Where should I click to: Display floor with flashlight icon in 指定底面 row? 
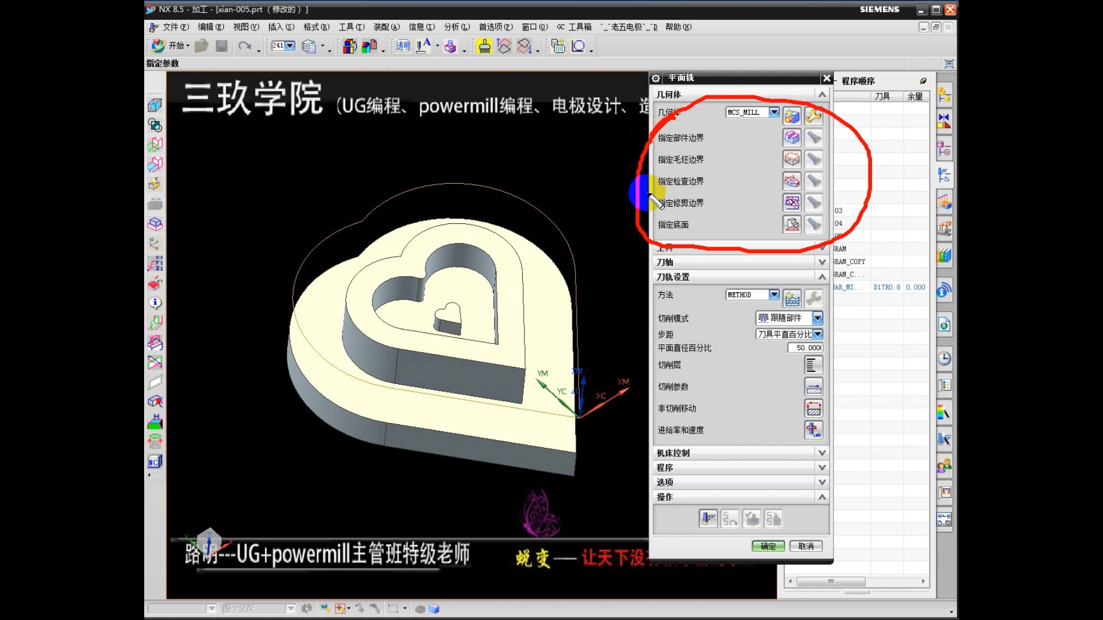(x=813, y=224)
